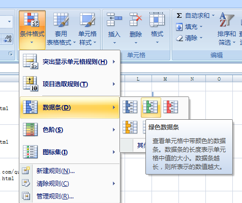Click the 图标集 icon sets icon

31,152
